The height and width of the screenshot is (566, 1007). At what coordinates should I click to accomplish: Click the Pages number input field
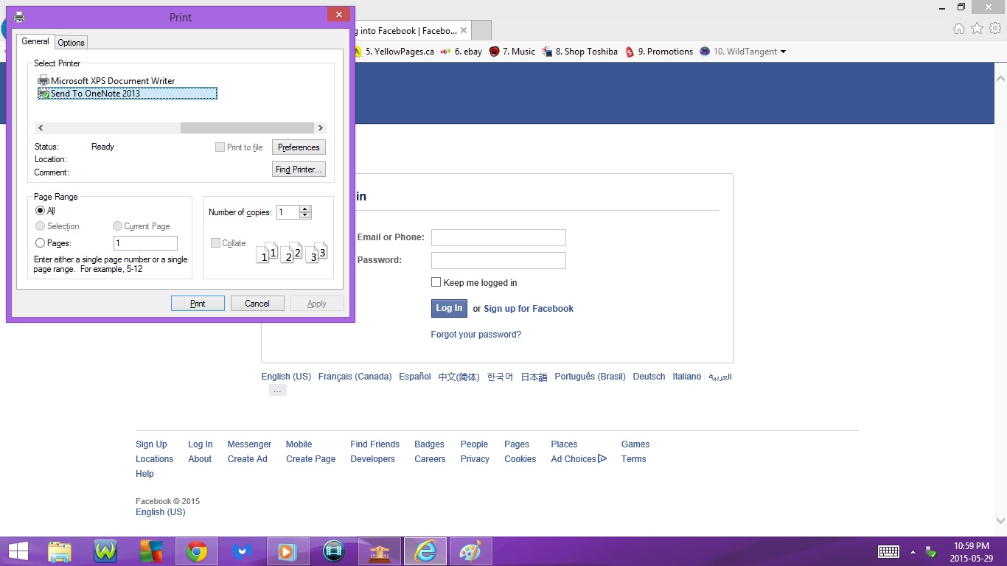click(x=145, y=243)
